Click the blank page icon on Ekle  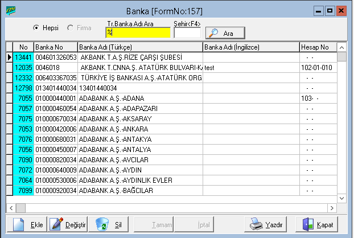point(19,224)
